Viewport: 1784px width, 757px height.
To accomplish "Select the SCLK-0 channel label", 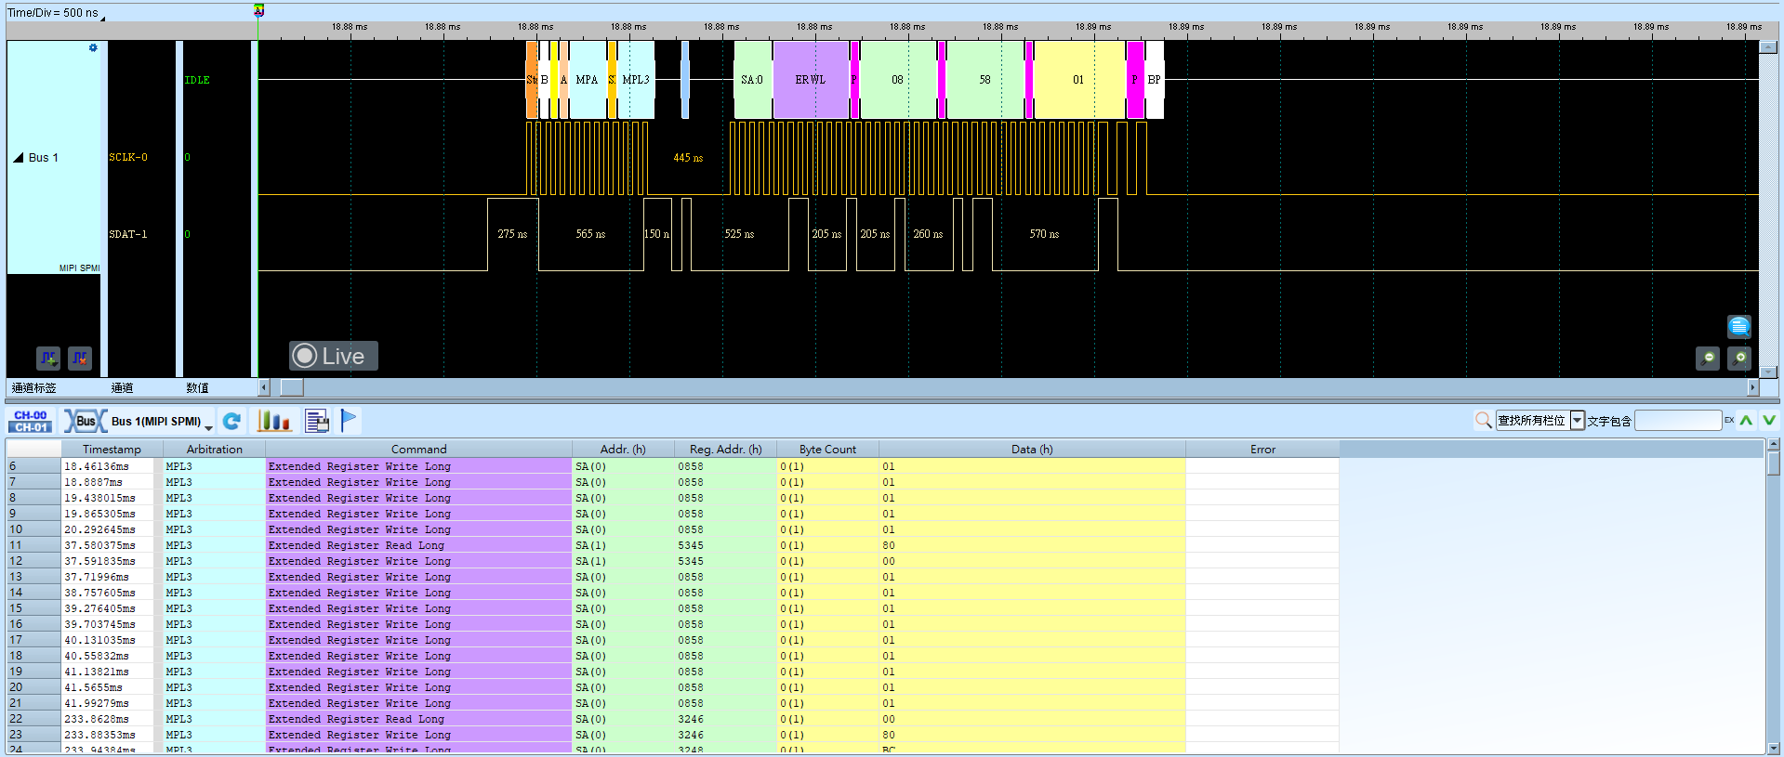I will pos(128,157).
